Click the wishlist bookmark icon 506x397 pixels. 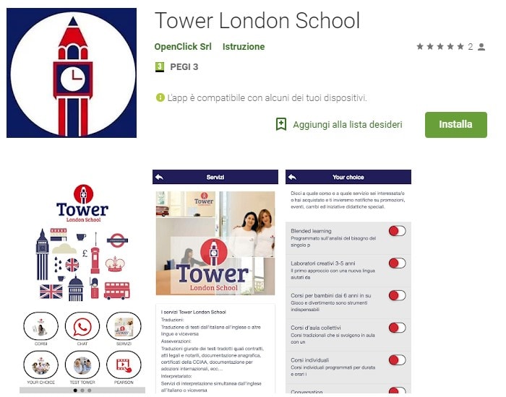pyautogui.click(x=281, y=124)
